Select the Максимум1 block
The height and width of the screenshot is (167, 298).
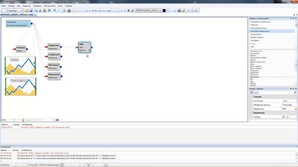(54, 76)
